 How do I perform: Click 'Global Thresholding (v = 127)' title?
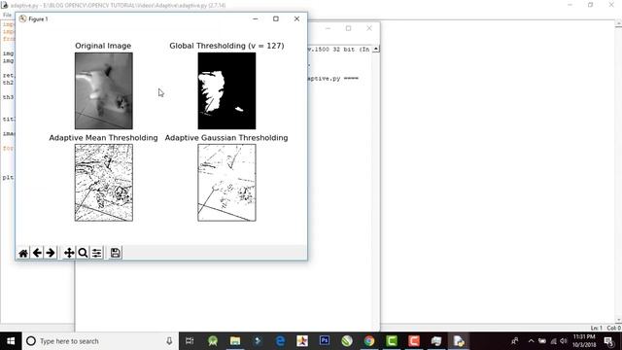226,46
